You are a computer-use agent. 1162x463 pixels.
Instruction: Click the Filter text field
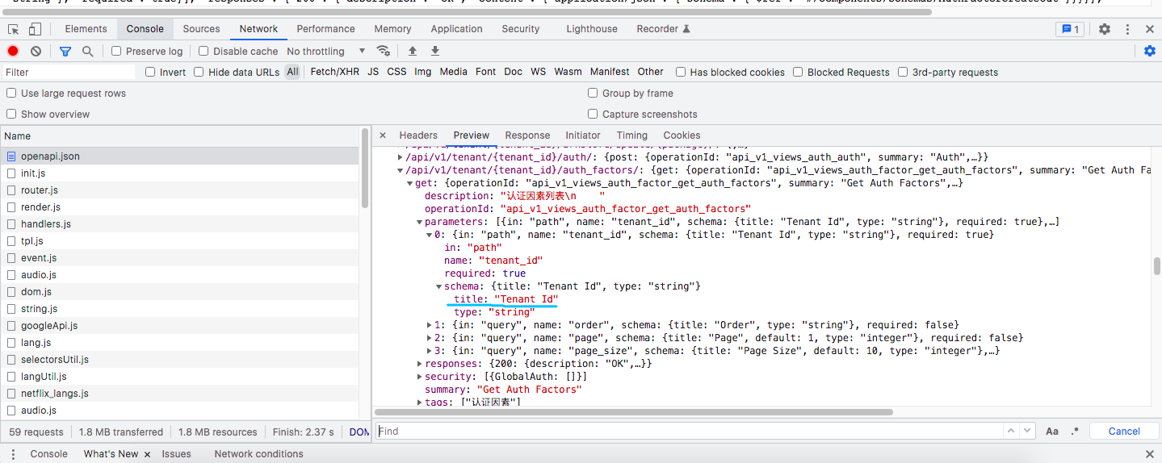(69, 72)
